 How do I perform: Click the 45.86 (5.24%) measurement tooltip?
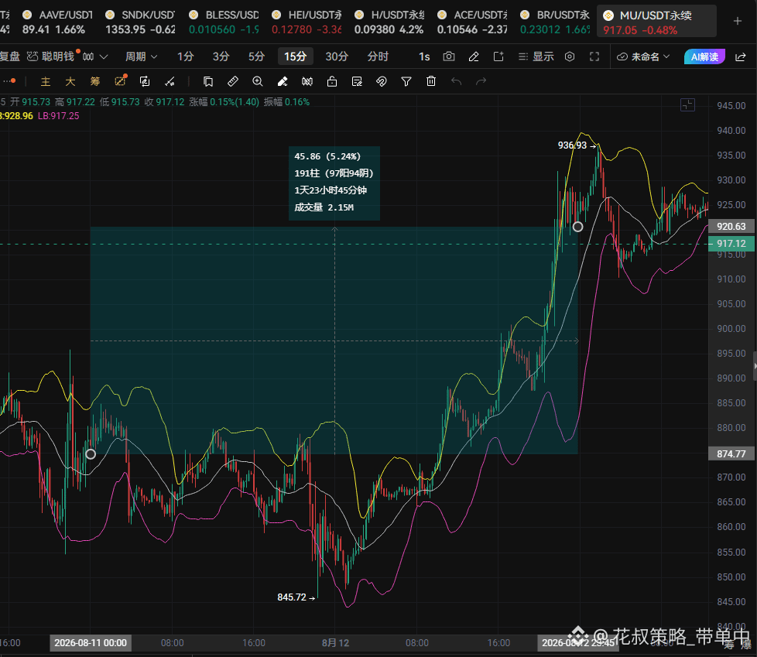[x=334, y=183]
